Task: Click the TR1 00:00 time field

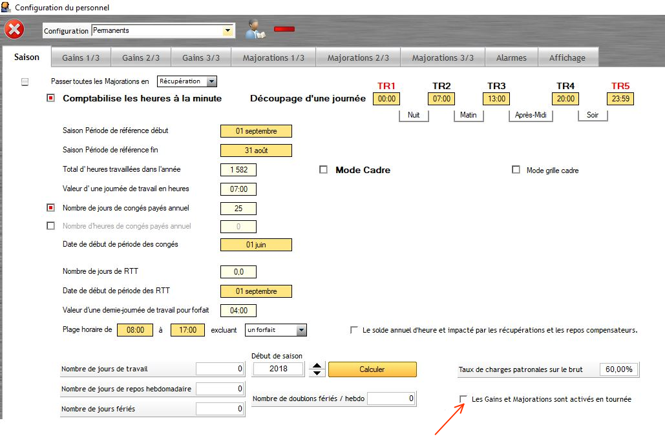Action: tap(386, 99)
